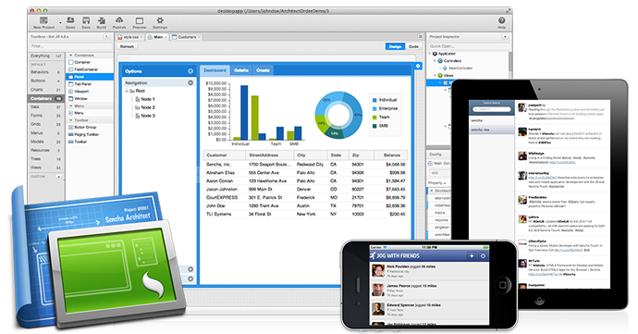Open the Settings gear icon
Image resolution: width=638 pixels, height=334 pixels.
tap(160, 20)
